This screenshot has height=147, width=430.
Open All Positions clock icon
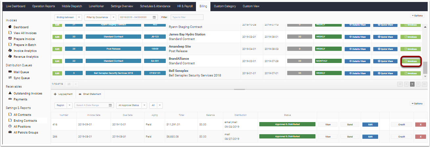click(x=10, y=126)
